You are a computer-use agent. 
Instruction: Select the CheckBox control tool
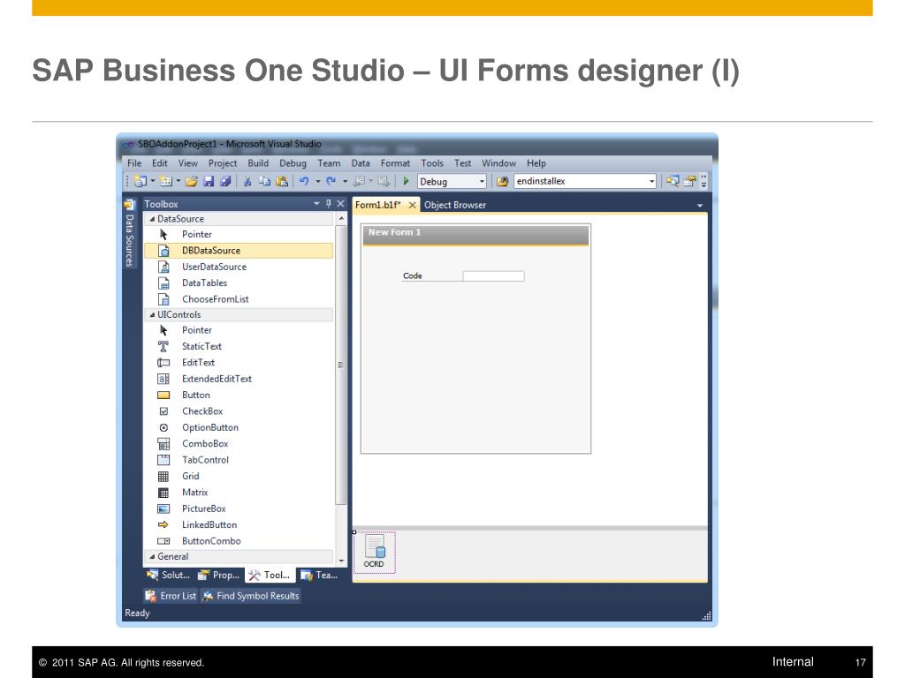(x=239, y=411)
